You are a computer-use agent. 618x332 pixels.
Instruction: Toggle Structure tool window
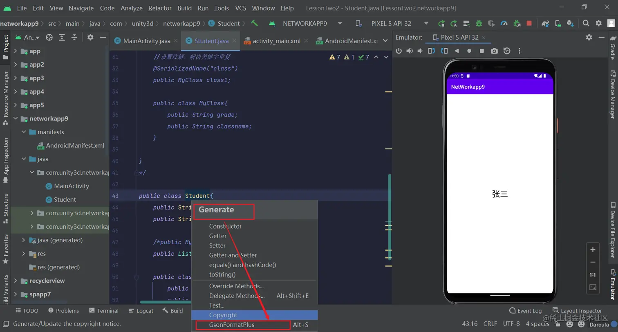6,208
